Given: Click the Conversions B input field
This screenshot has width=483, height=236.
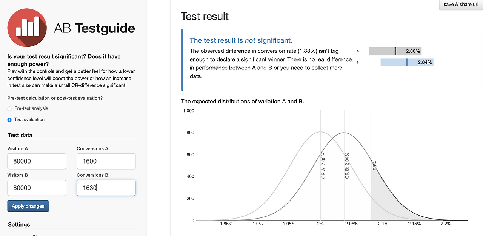Looking at the screenshot, I should click(x=106, y=188).
